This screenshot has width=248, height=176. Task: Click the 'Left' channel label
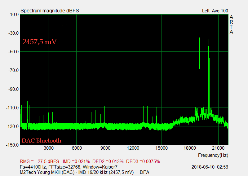click(206, 11)
